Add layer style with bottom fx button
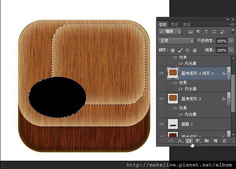The image size is (236, 169). pyautogui.click(x=180, y=141)
